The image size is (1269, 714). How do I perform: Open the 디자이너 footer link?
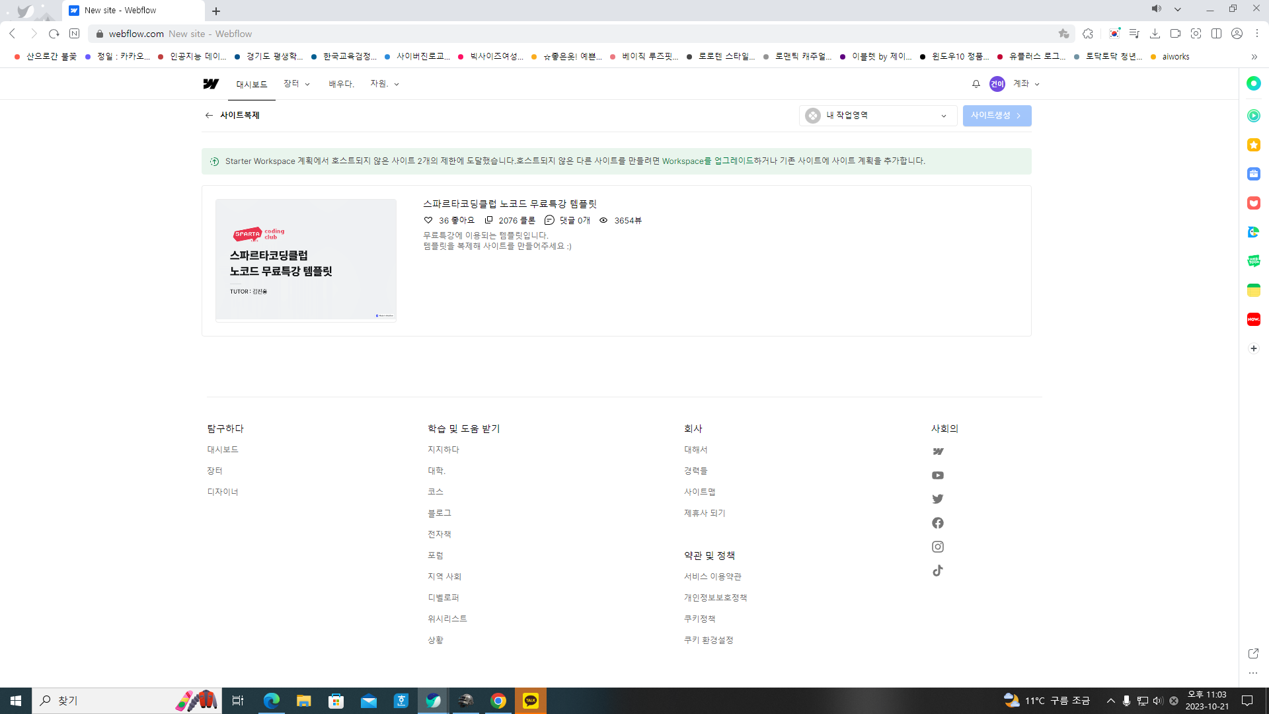(223, 492)
